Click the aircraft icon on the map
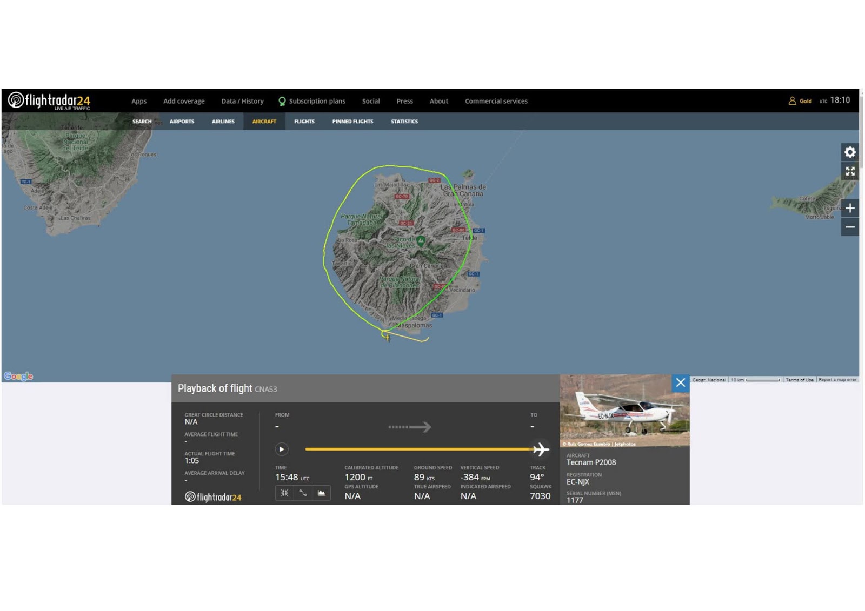 (x=387, y=337)
